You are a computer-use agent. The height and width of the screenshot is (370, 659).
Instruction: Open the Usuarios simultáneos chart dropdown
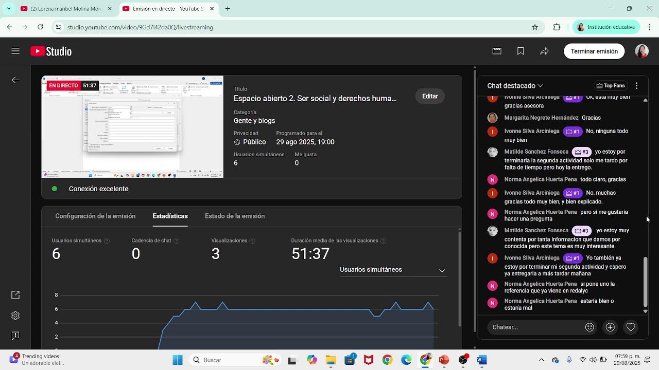tap(393, 270)
